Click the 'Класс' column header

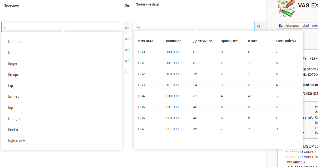click(x=253, y=41)
